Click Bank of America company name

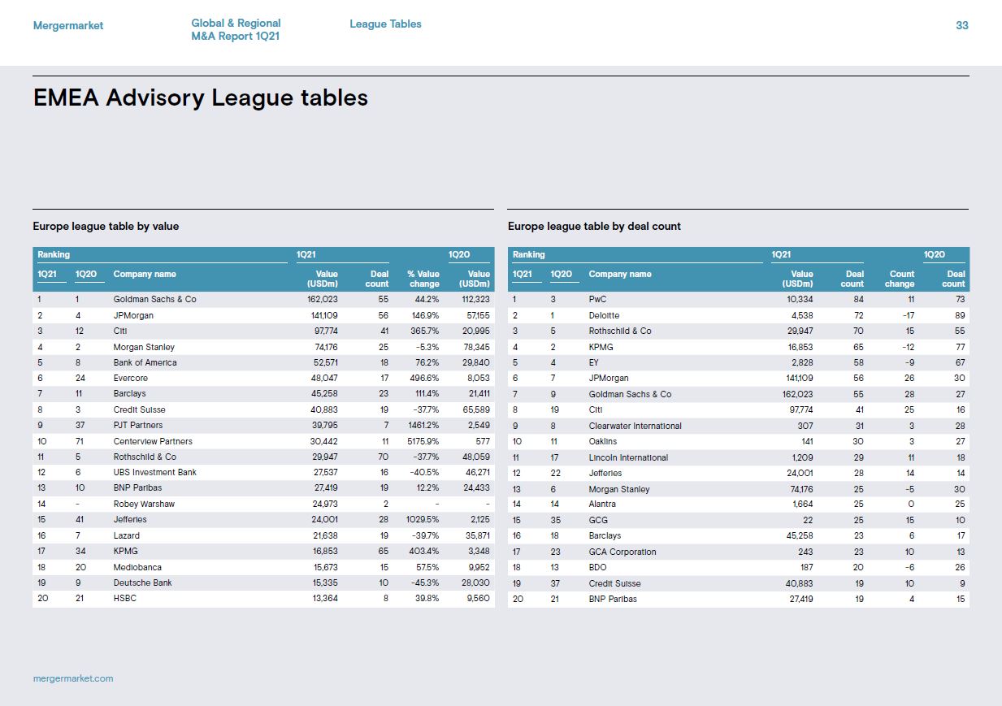[x=145, y=362]
